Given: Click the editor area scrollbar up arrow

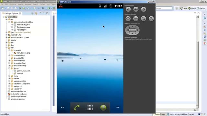Looking at the screenshot, I should point(197,17).
